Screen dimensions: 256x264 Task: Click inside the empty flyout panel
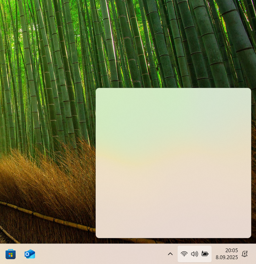[x=173, y=163]
